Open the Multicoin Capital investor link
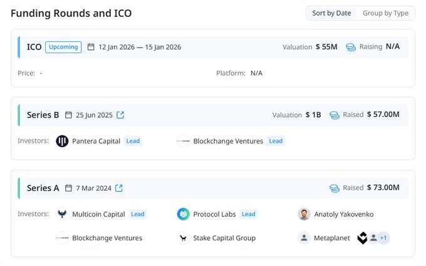426x266 pixels. (98, 214)
